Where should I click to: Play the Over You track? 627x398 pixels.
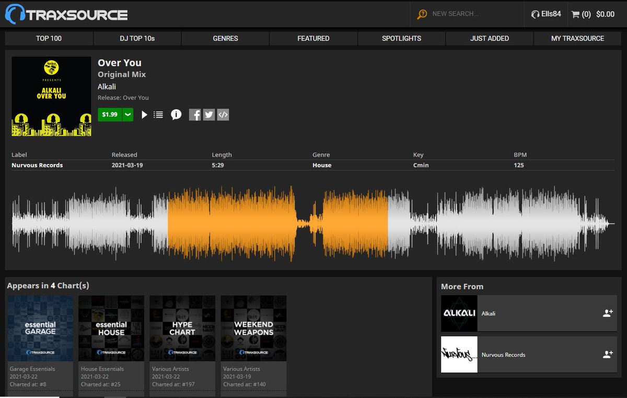[145, 114]
